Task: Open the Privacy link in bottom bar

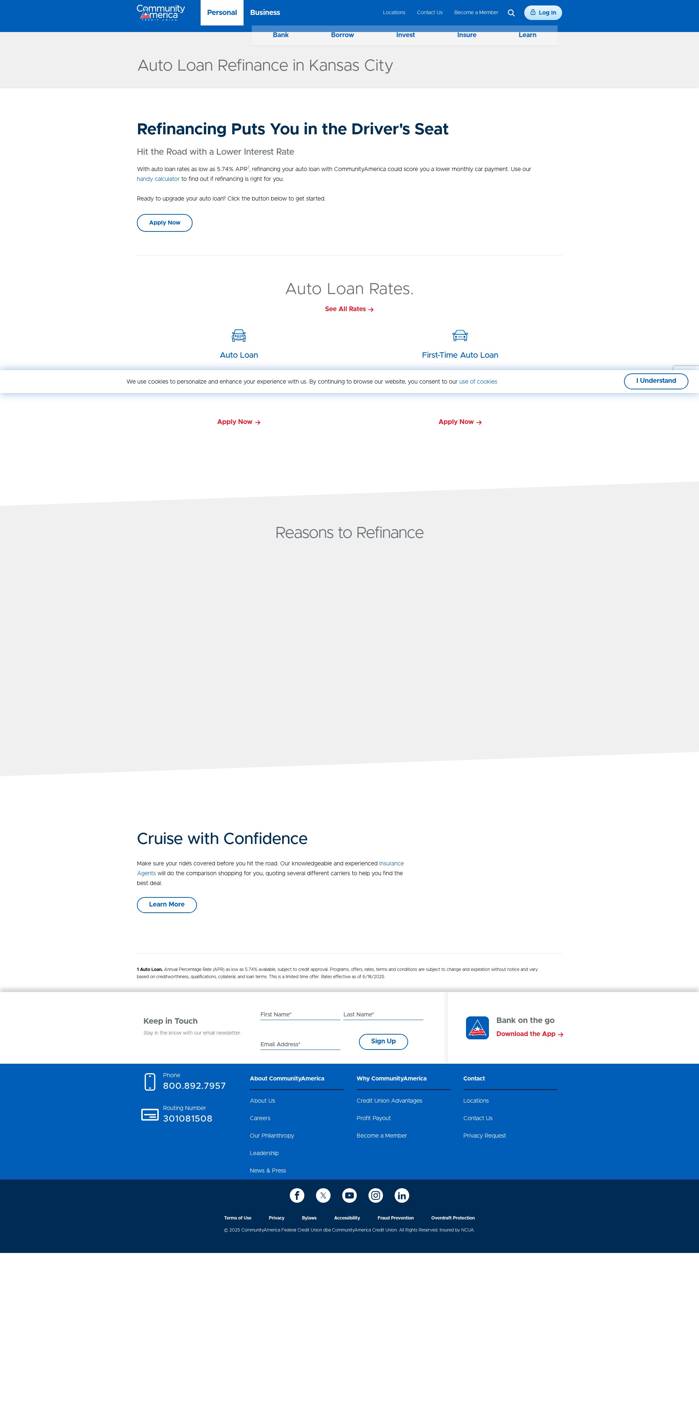Action: (x=276, y=1218)
